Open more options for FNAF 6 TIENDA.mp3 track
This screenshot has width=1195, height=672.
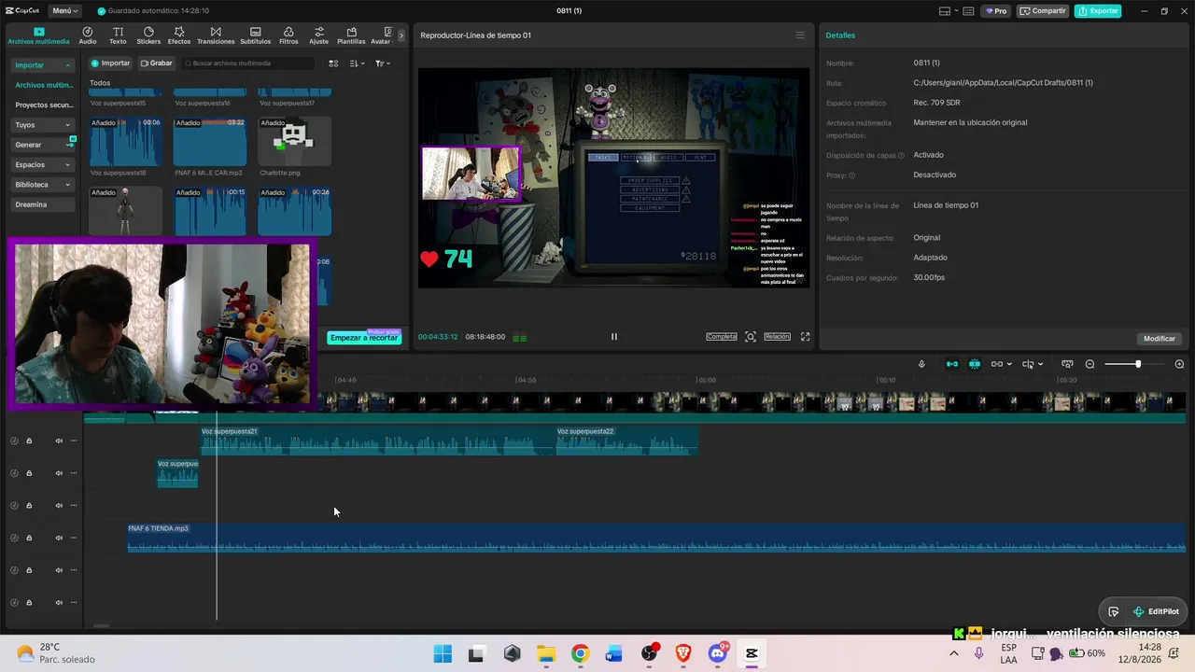pos(74,538)
